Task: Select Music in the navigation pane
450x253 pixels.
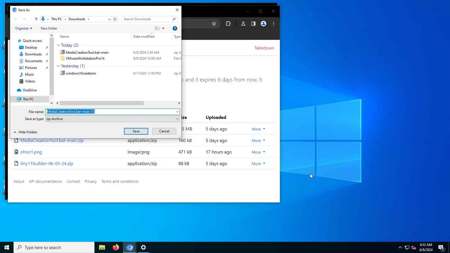Action: click(x=29, y=74)
